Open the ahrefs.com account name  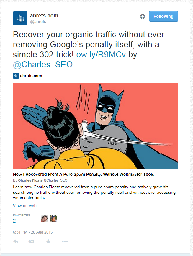coord(44,16)
